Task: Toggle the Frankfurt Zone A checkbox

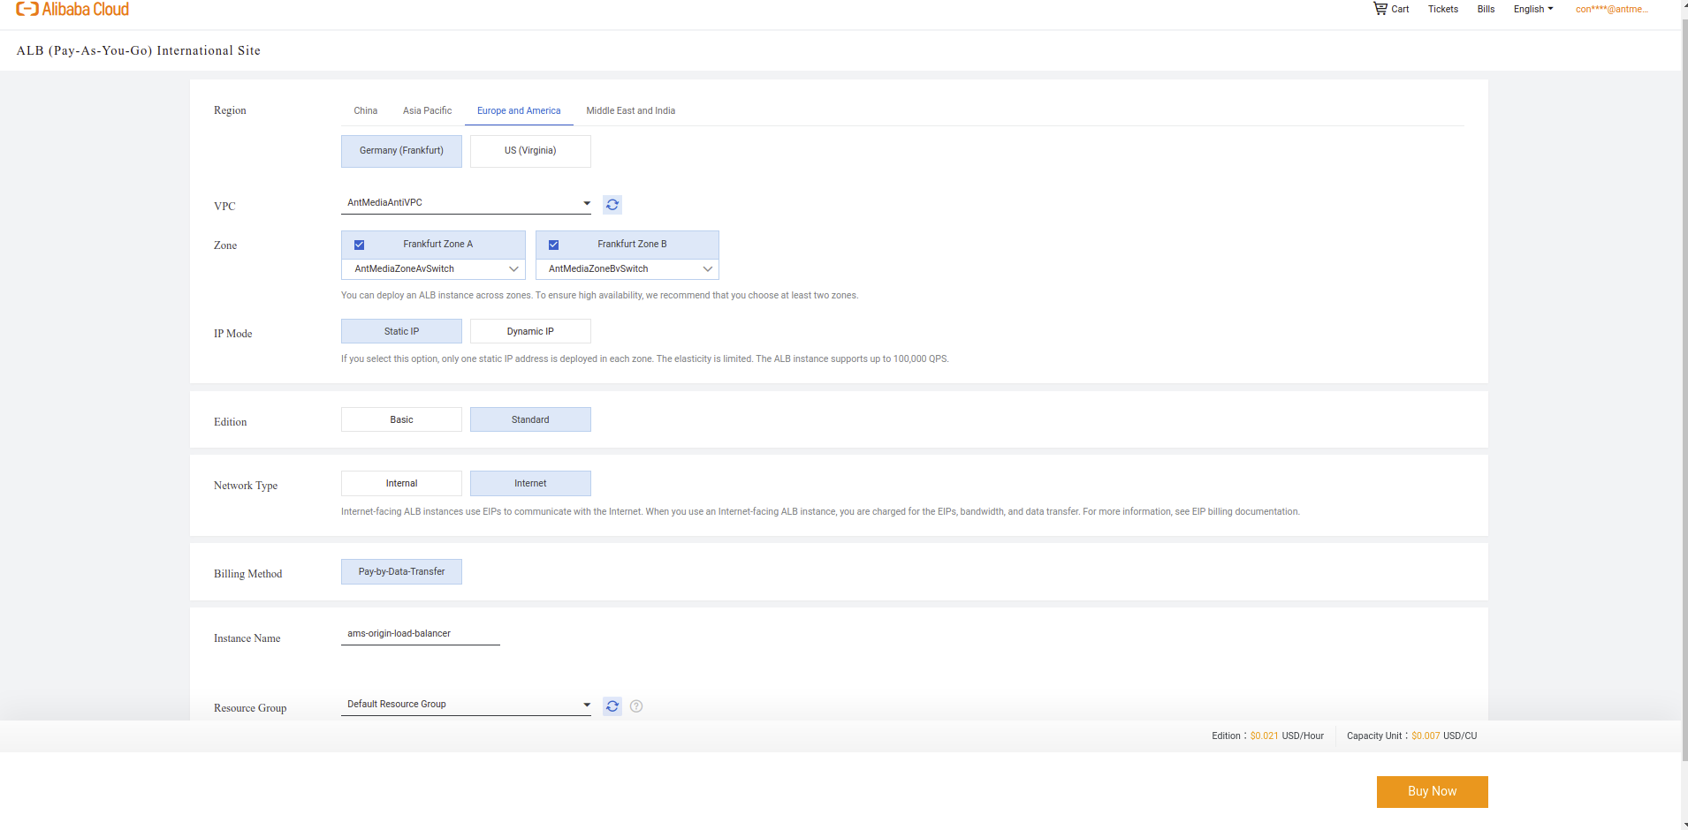Action: point(360,245)
